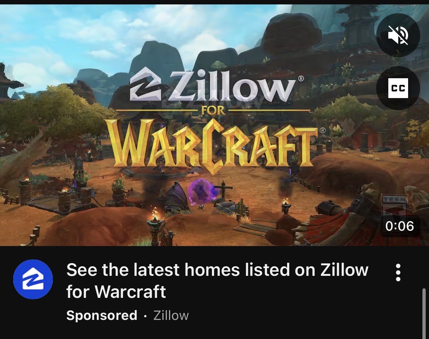The width and height of the screenshot is (429, 339).
Task: Open the ad title about latest homes listed
Action: 217,280
